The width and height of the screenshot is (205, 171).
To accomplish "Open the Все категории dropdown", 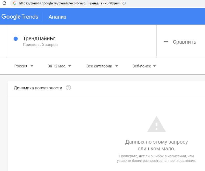I will pos(102,66).
